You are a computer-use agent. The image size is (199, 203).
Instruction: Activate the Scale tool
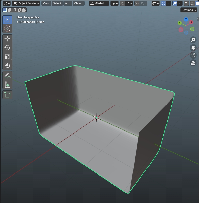7,56
